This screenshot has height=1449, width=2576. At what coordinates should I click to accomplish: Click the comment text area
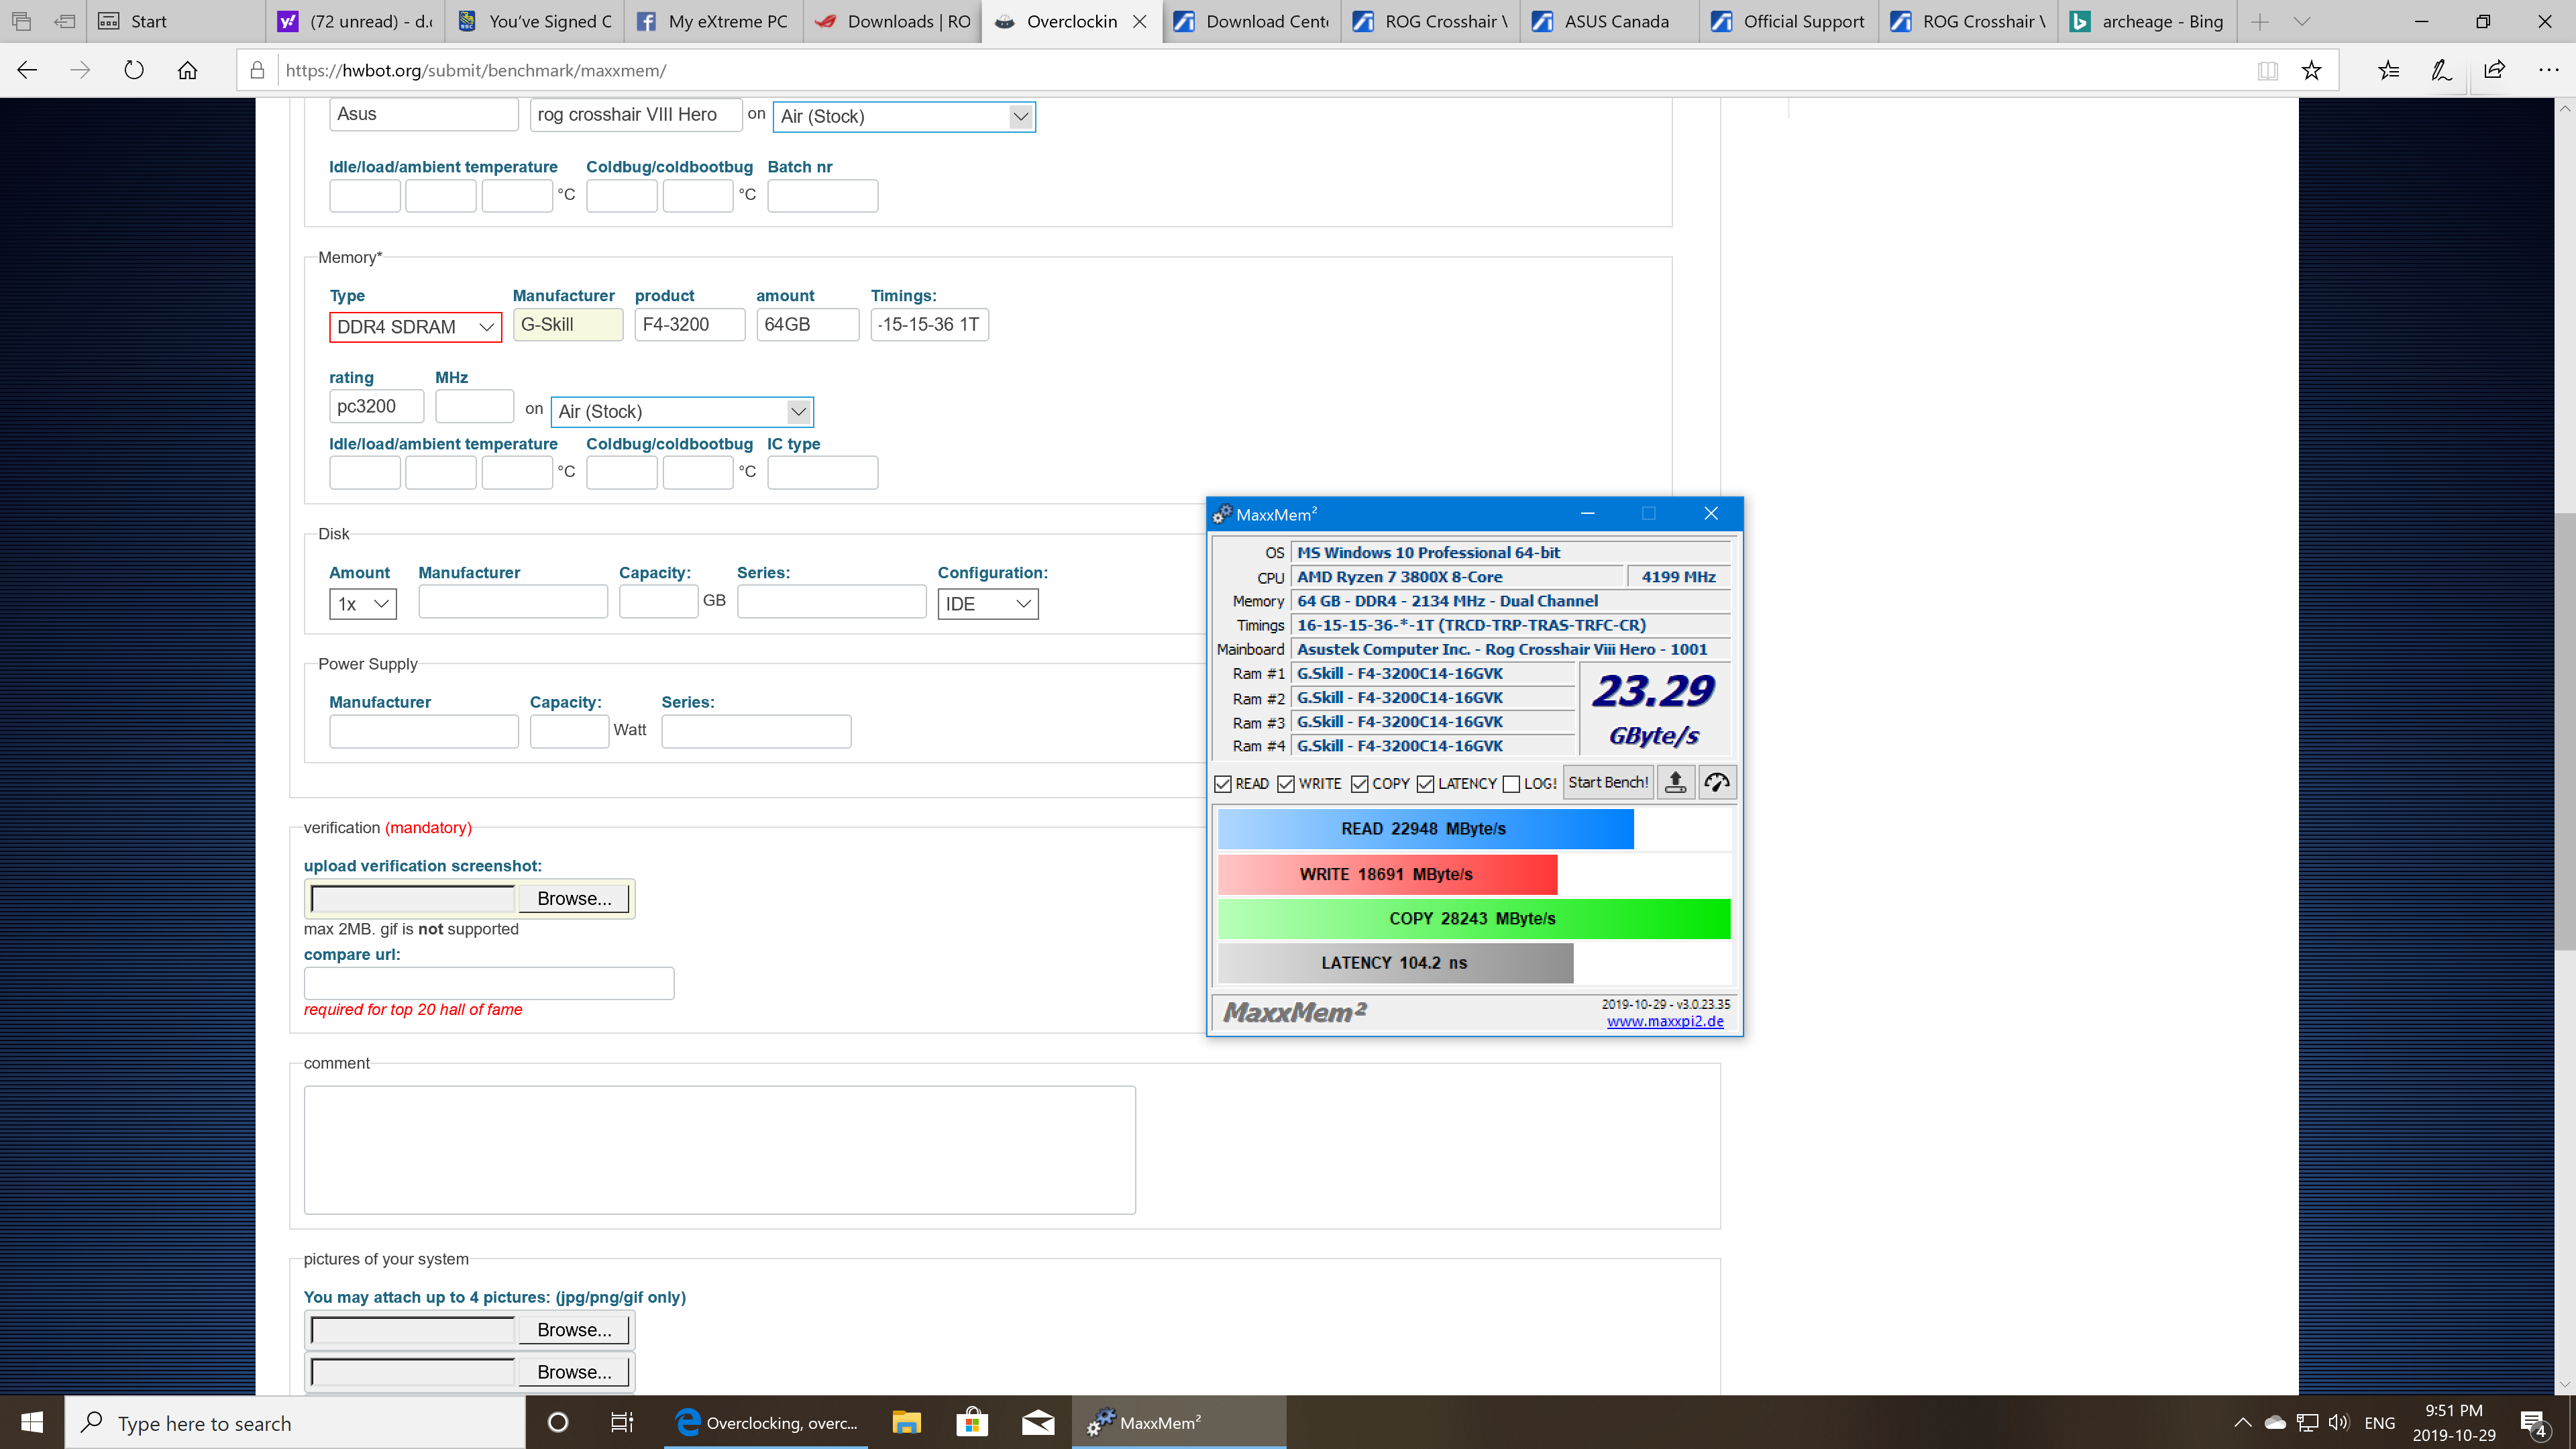720,1150
